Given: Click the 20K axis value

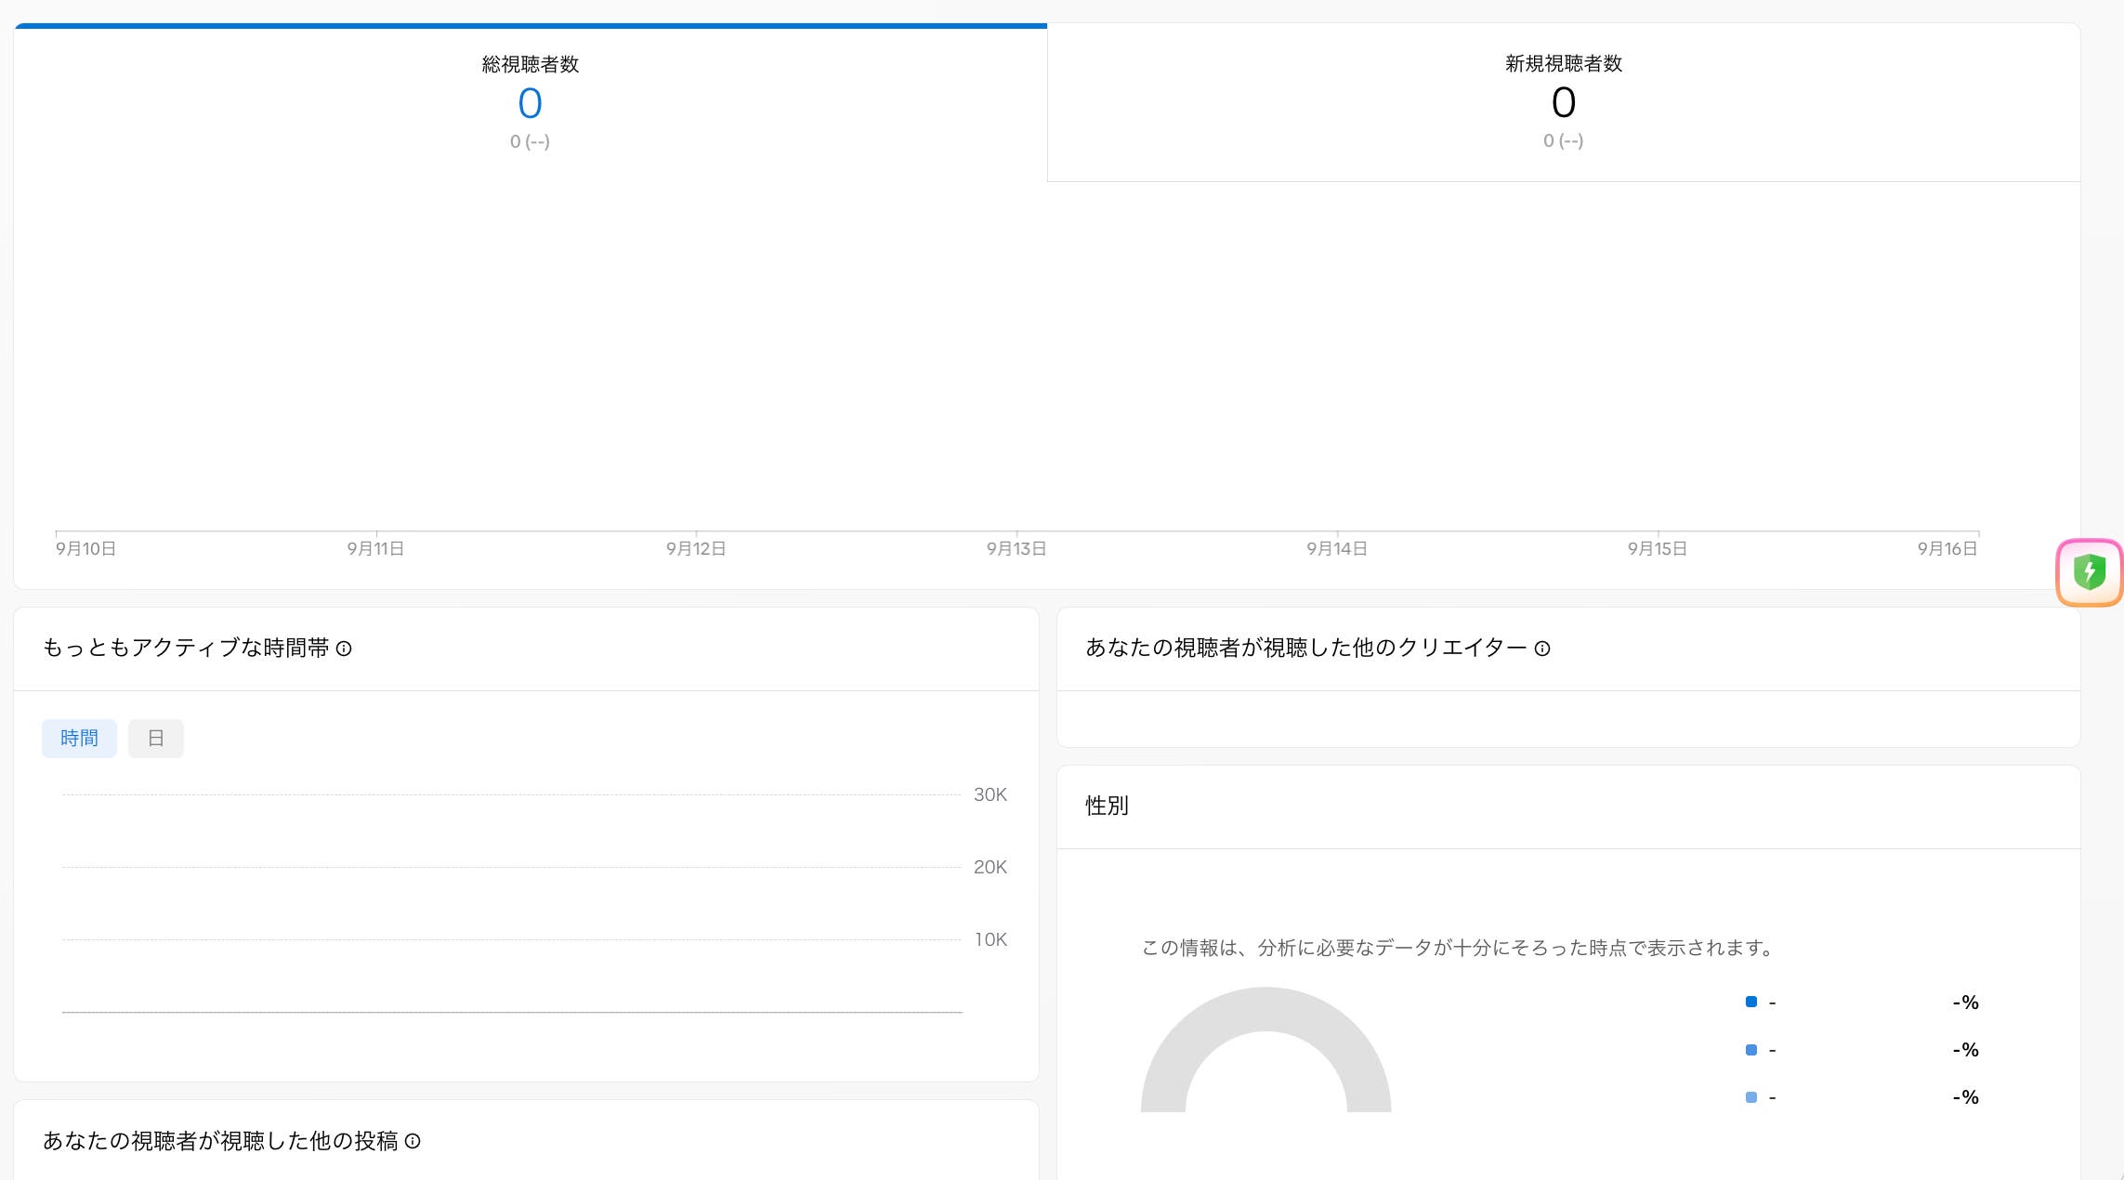Looking at the screenshot, I should click(990, 867).
